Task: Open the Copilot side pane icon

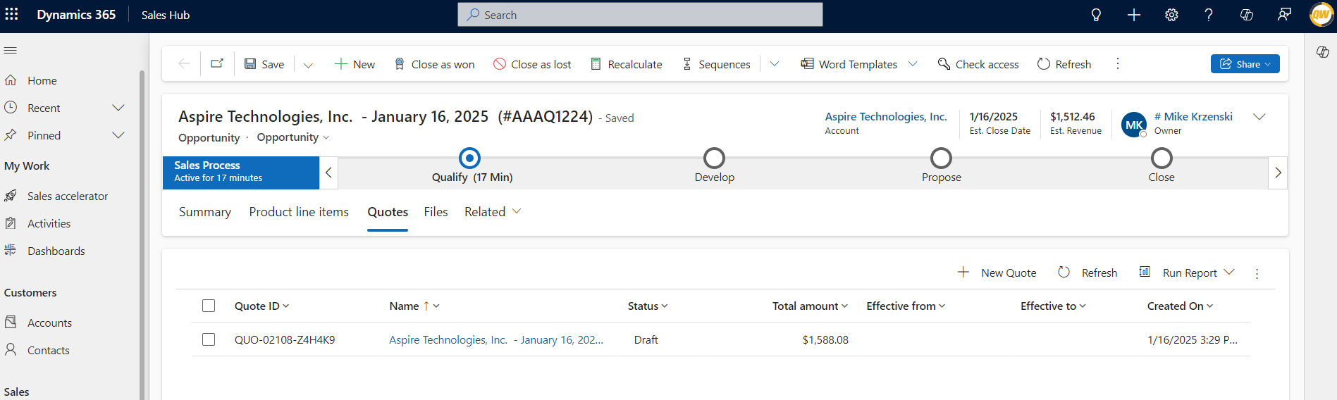Action: pos(1323,52)
